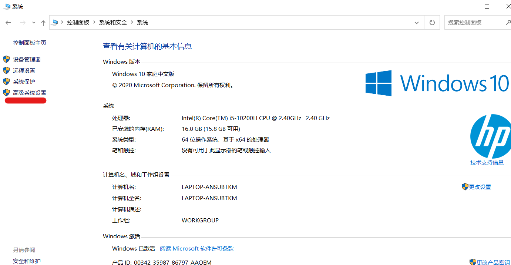Open the 技术支持信息 link
Viewport: 511px width, 265px height.
click(487, 162)
